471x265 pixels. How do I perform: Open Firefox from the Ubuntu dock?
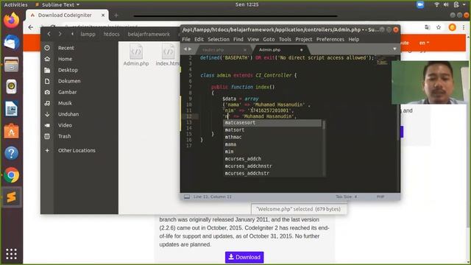pyautogui.click(x=12, y=21)
